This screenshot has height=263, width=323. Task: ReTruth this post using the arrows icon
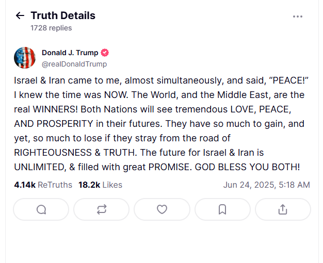click(x=102, y=209)
